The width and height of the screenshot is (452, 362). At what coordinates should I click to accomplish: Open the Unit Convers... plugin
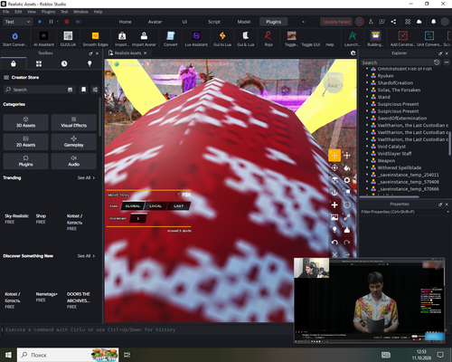click(429, 39)
